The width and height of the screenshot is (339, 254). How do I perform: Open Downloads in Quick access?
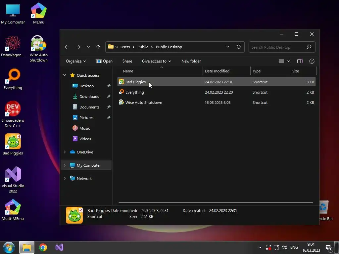tap(89, 97)
